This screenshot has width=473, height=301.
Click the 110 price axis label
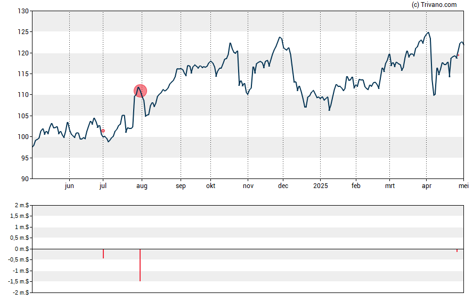(23, 95)
